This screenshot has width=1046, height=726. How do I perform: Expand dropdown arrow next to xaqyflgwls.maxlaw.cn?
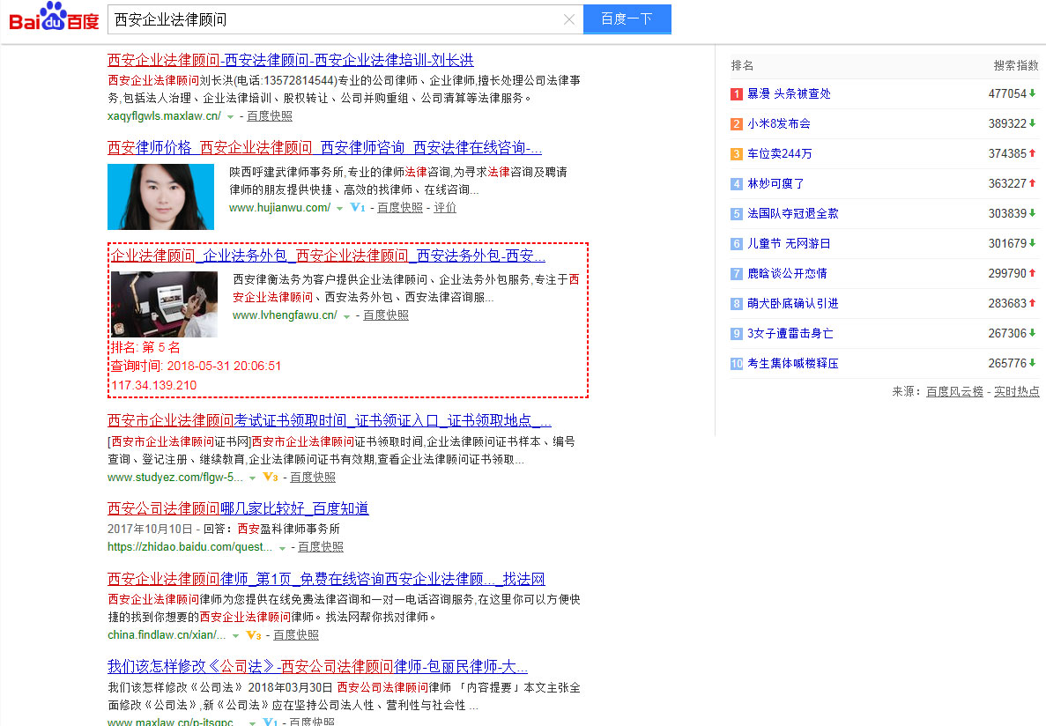coord(230,117)
